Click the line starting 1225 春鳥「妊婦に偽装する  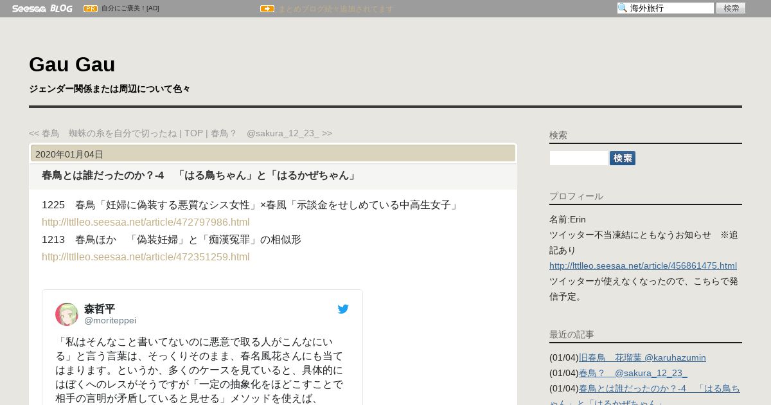251,205
